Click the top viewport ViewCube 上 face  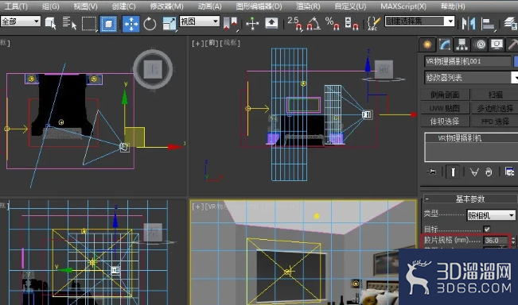(153, 70)
